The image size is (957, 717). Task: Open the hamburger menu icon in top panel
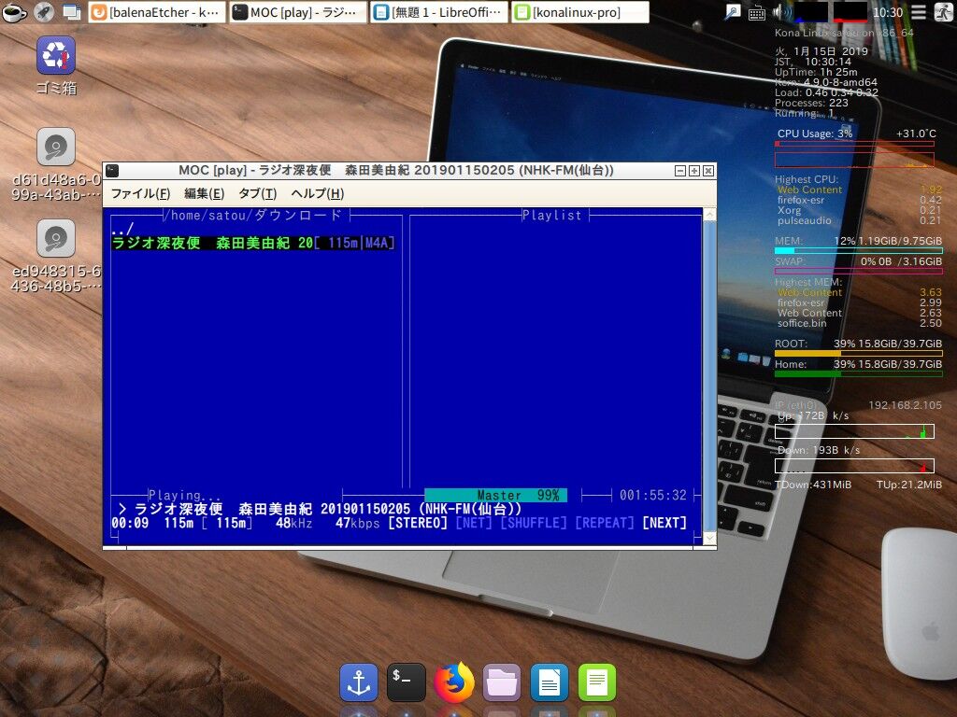[919, 11]
